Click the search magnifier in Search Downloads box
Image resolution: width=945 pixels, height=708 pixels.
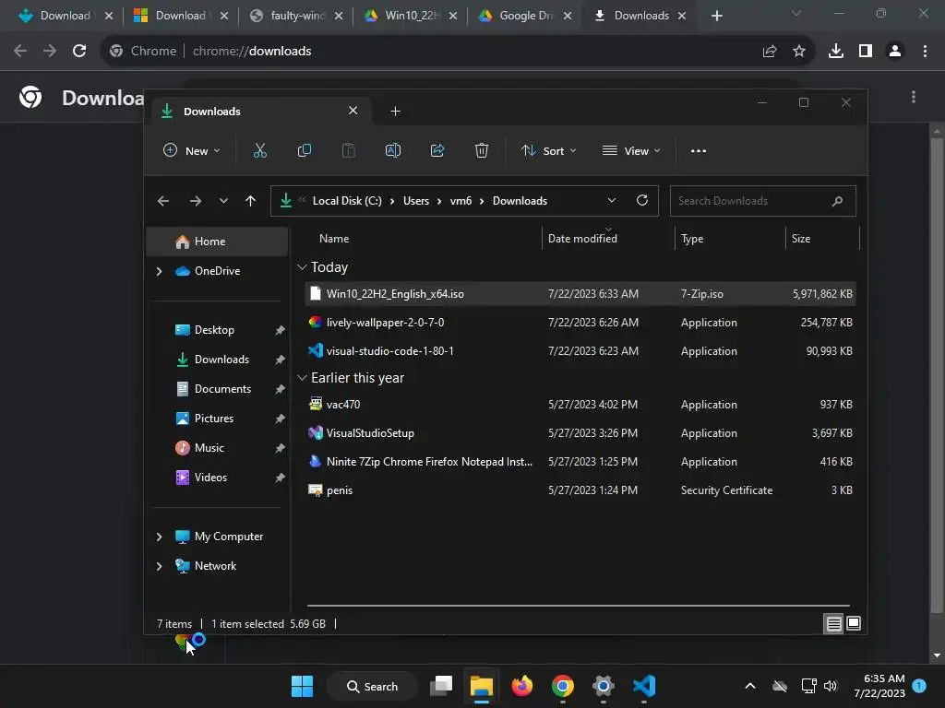click(837, 201)
